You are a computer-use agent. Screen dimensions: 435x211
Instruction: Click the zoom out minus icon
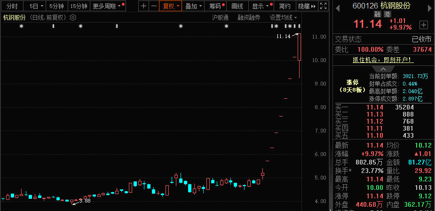coord(153,6)
